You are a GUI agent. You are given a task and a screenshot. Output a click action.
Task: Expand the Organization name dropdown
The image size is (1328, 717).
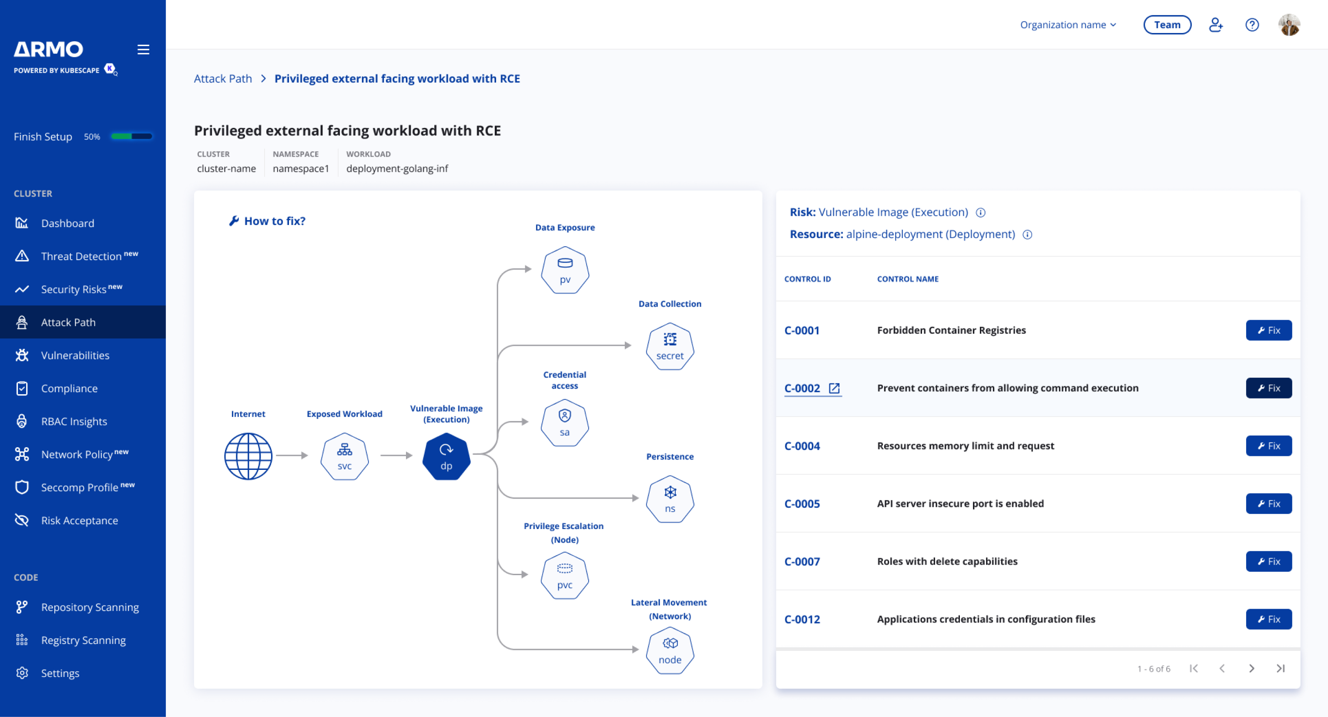point(1068,25)
